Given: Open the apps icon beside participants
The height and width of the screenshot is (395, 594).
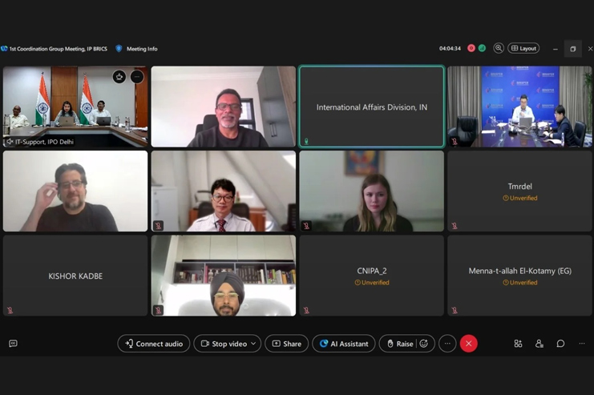Looking at the screenshot, I should click(518, 344).
